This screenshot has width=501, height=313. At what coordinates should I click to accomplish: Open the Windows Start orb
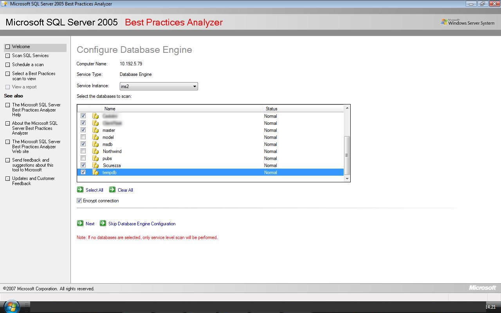coord(11,306)
